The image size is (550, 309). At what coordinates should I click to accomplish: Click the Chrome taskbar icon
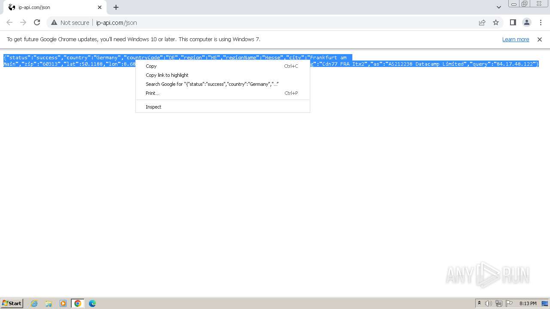(78, 303)
